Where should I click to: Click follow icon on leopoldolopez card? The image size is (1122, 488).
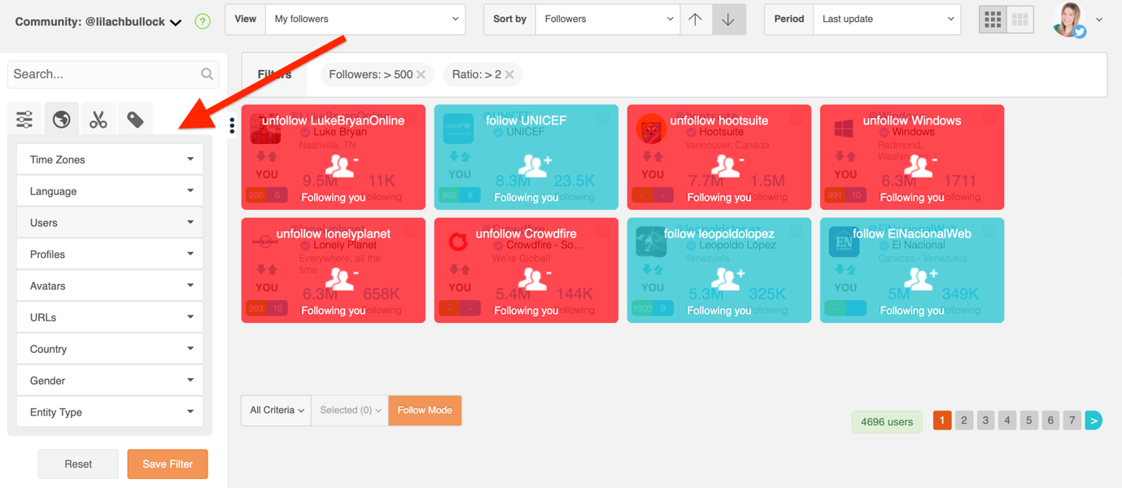(727, 278)
